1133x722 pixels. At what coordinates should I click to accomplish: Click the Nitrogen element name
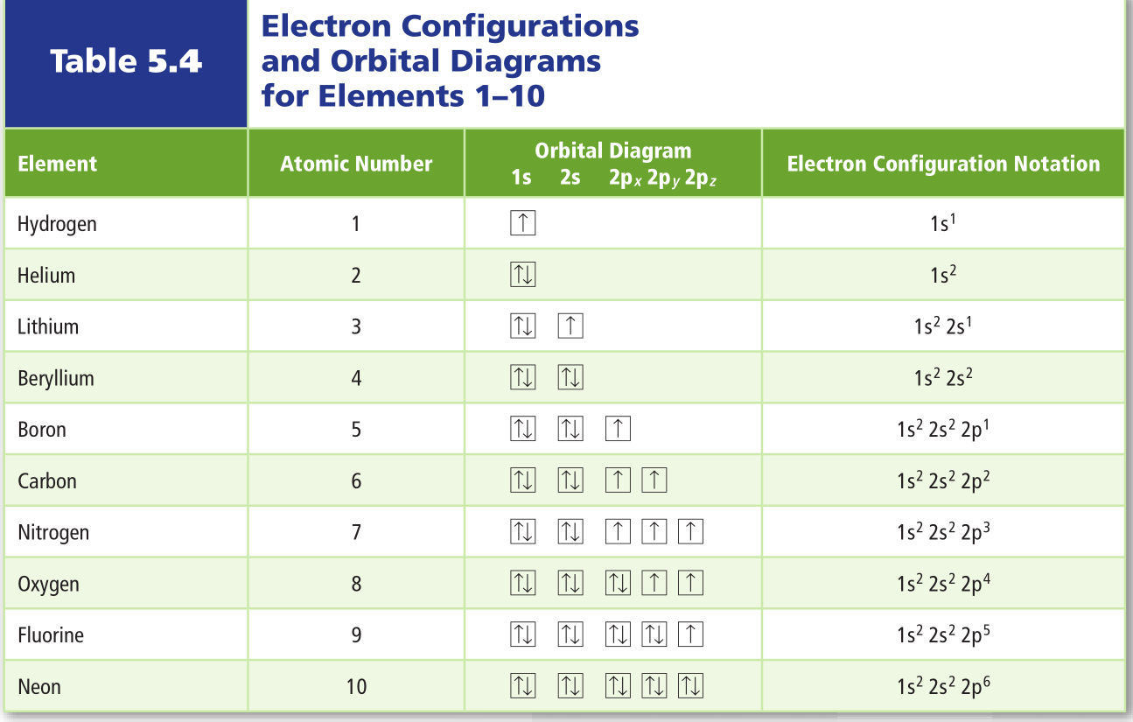tap(53, 532)
